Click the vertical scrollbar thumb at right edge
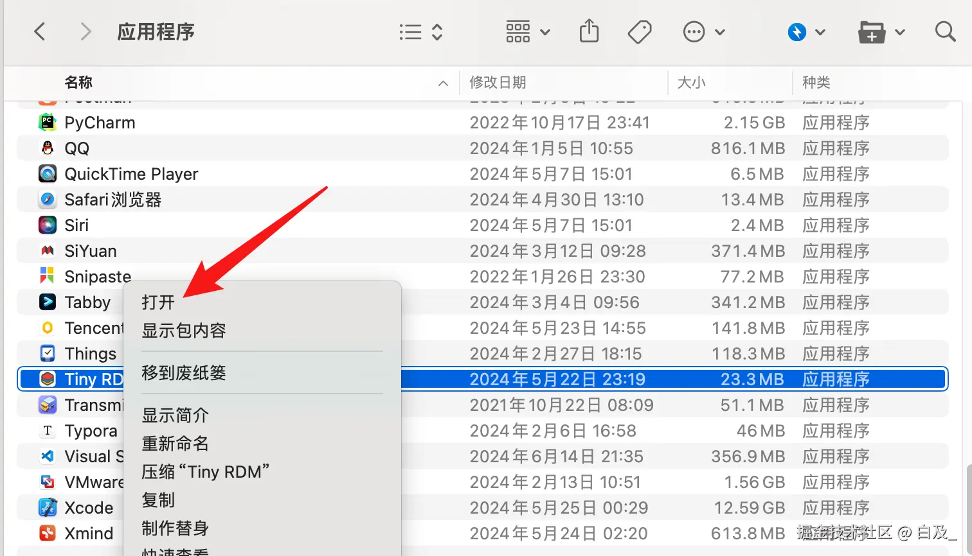The image size is (972, 556). tap(968, 510)
